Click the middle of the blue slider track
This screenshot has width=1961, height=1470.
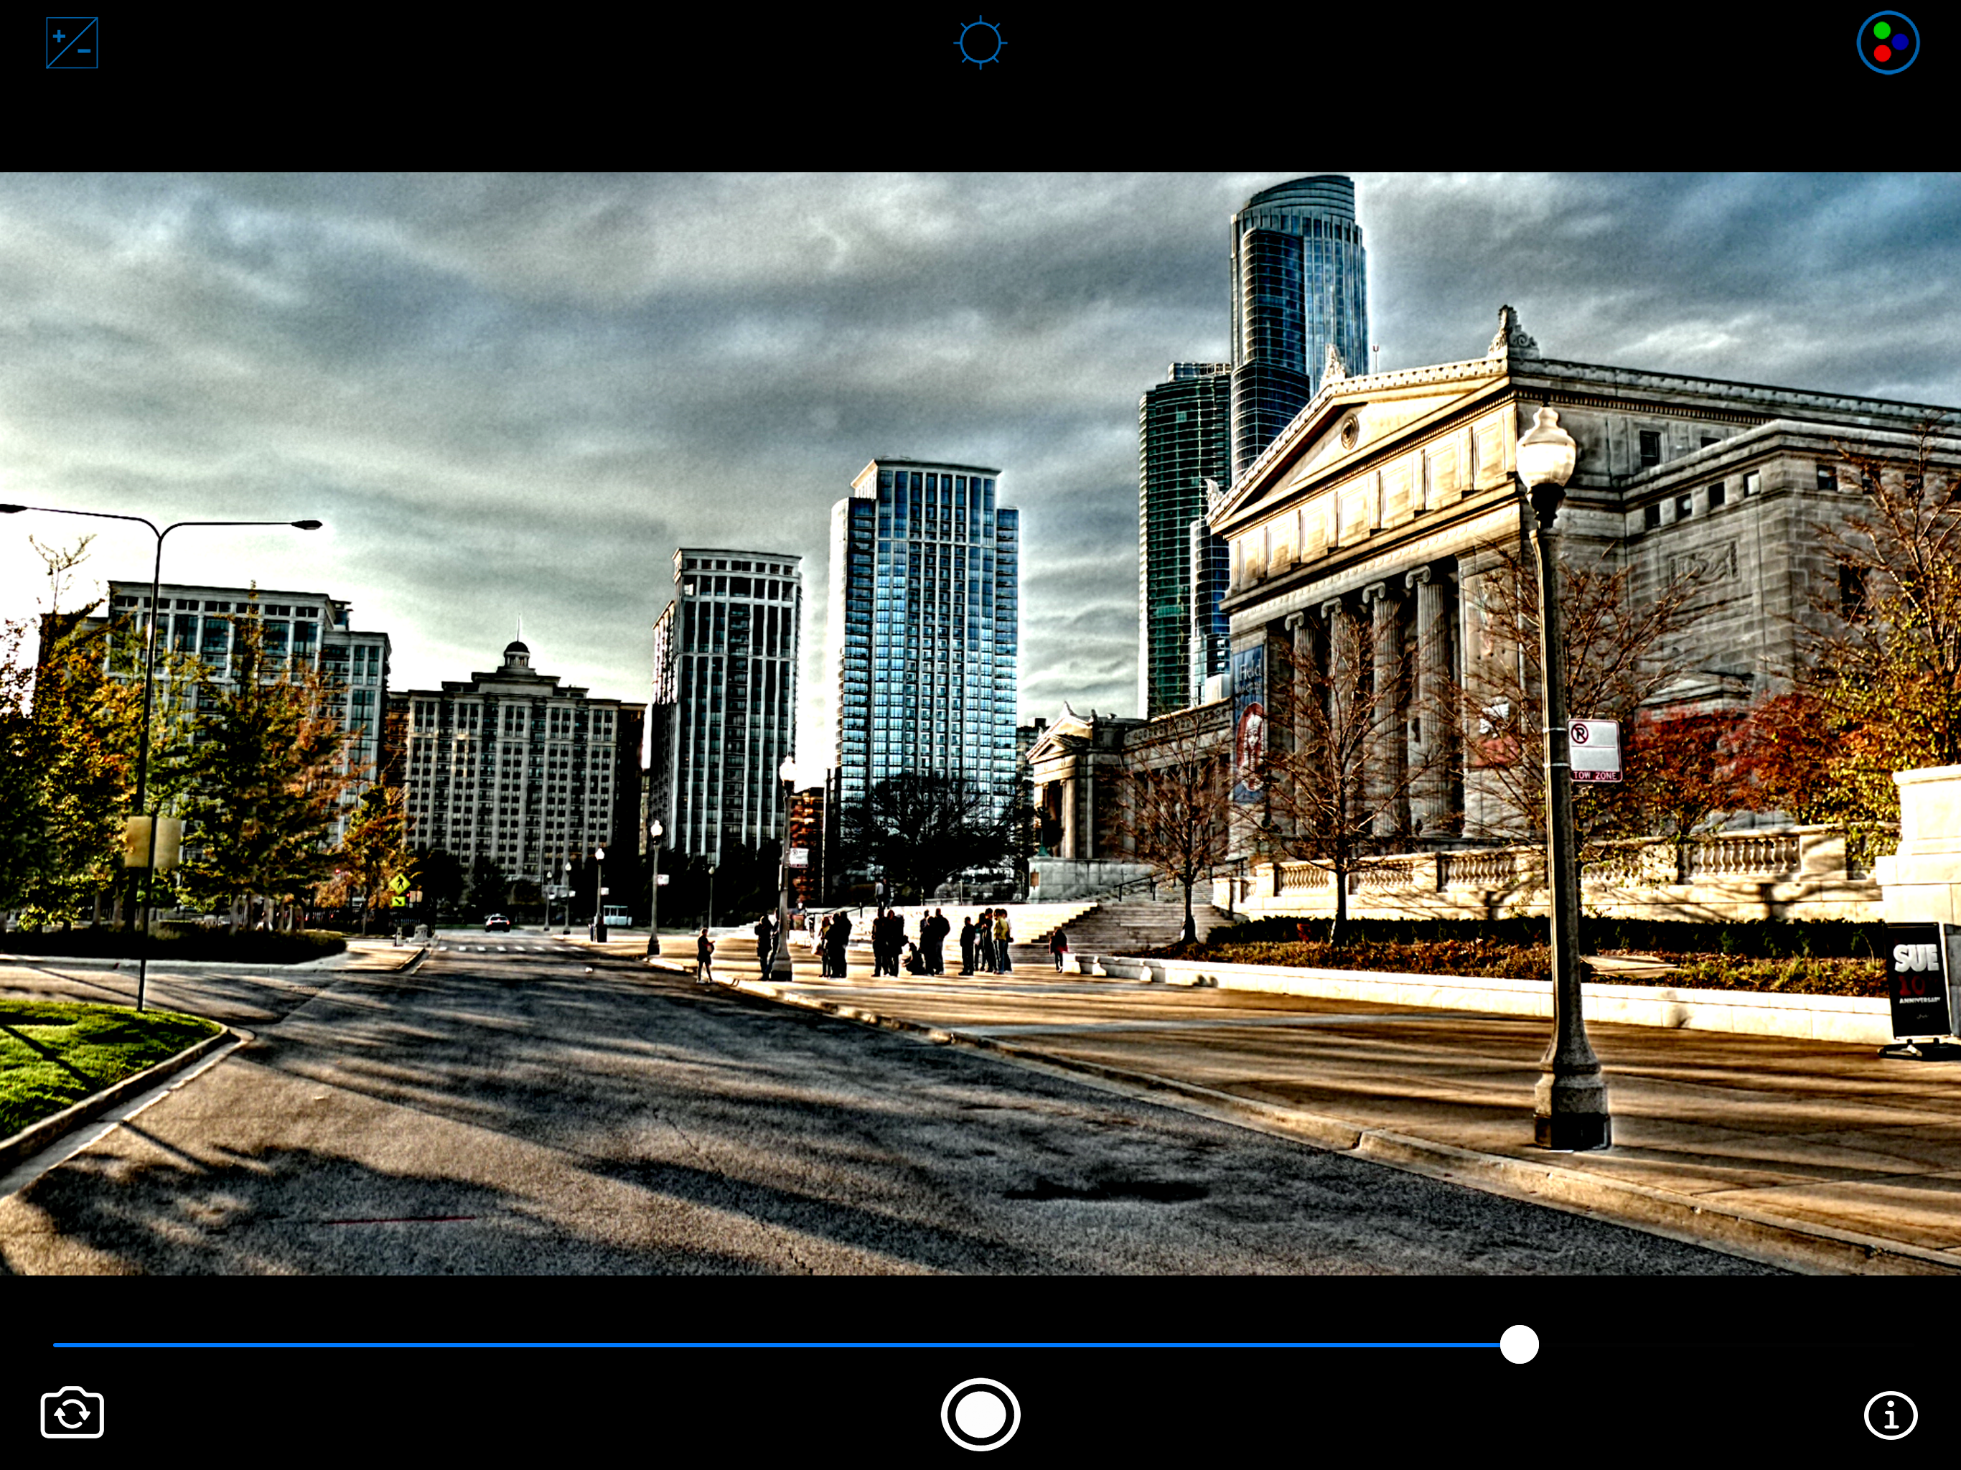tap(780, 1345)
